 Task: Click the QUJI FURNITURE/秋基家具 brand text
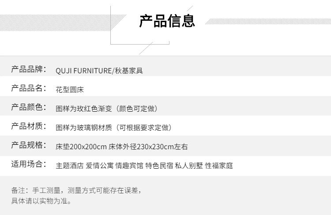pyautogui.click(x=99, y=71)
